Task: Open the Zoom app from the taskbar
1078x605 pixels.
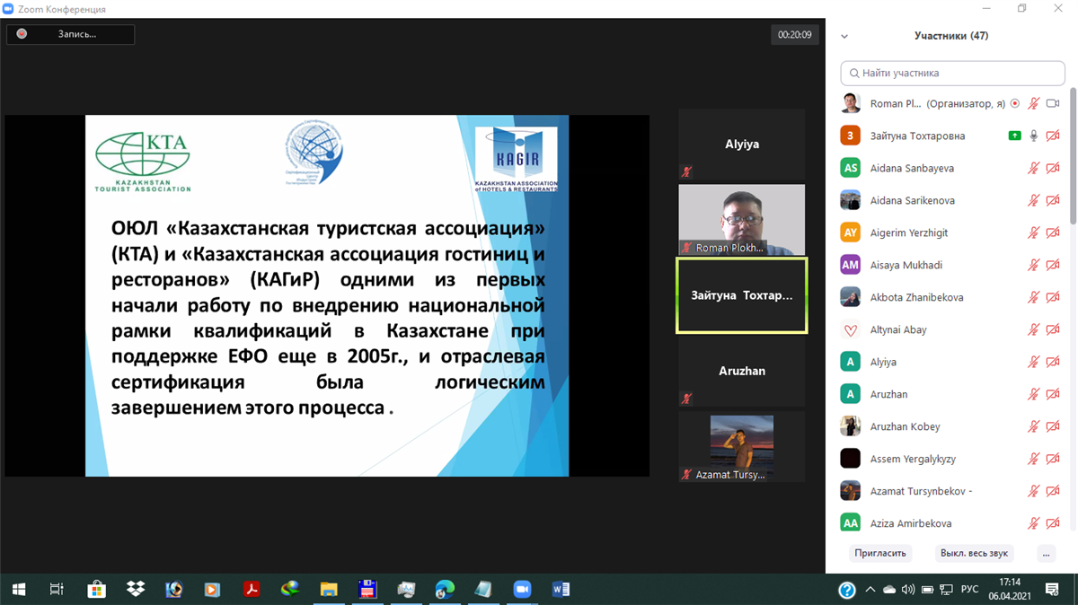Action: click(522, 590)
